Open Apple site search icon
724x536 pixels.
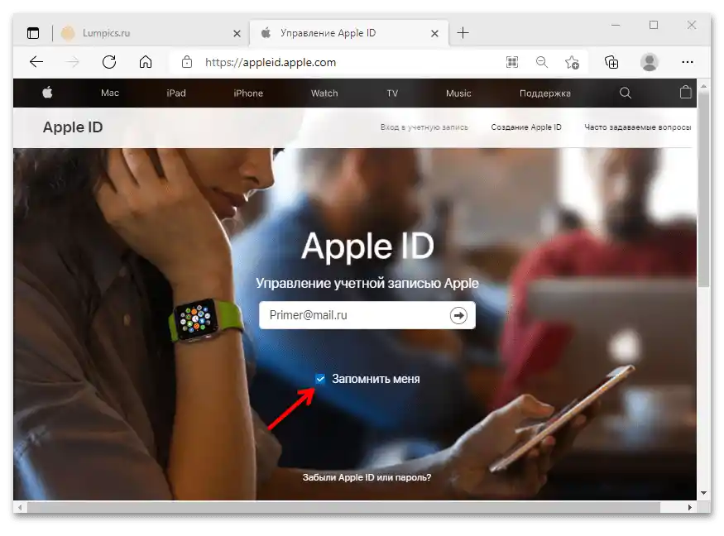pyautogui.click(x=626, y=93)
